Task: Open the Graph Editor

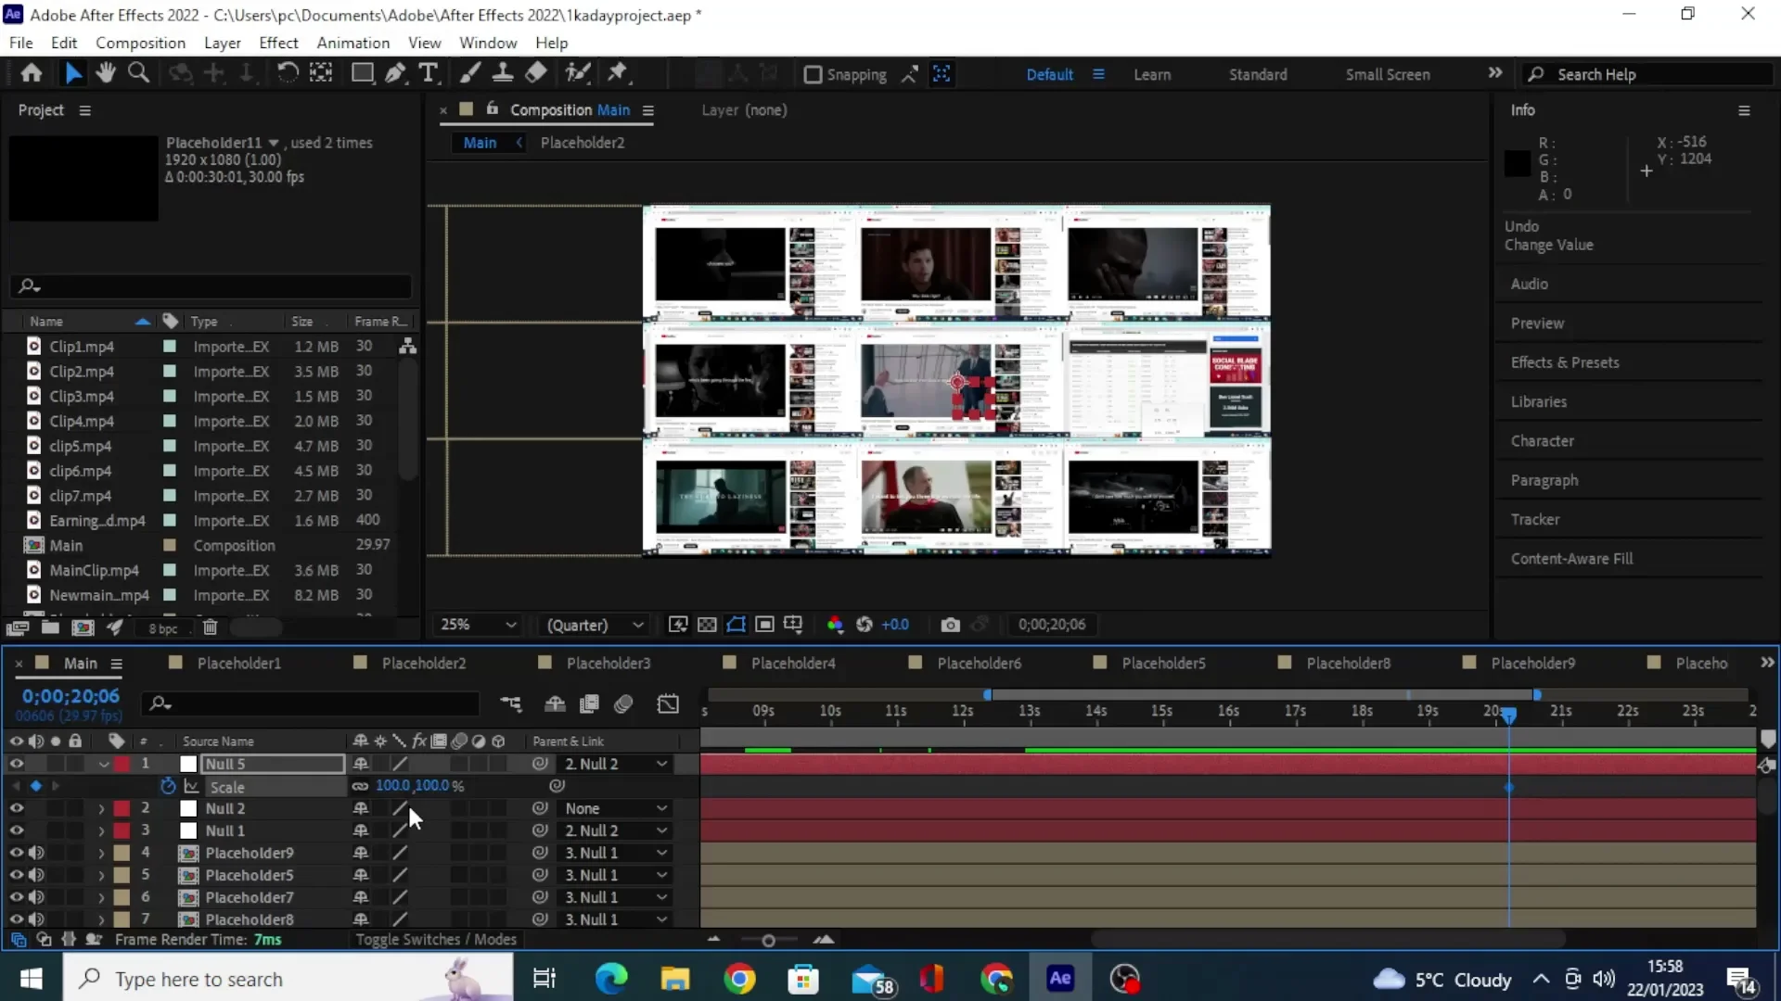Action: pos(668,704)
